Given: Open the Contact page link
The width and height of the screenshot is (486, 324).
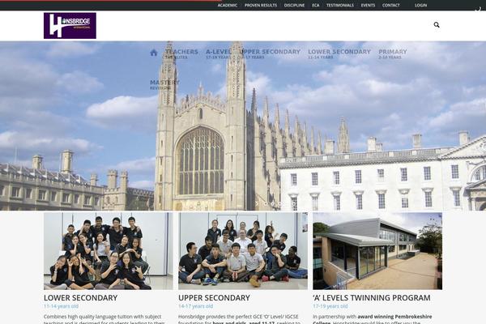Looking at the screenshot, I should click(391, 6).
